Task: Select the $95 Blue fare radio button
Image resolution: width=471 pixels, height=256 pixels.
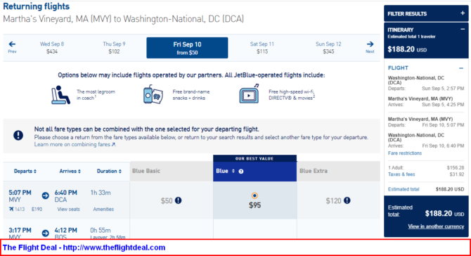Action: point(254,196)
